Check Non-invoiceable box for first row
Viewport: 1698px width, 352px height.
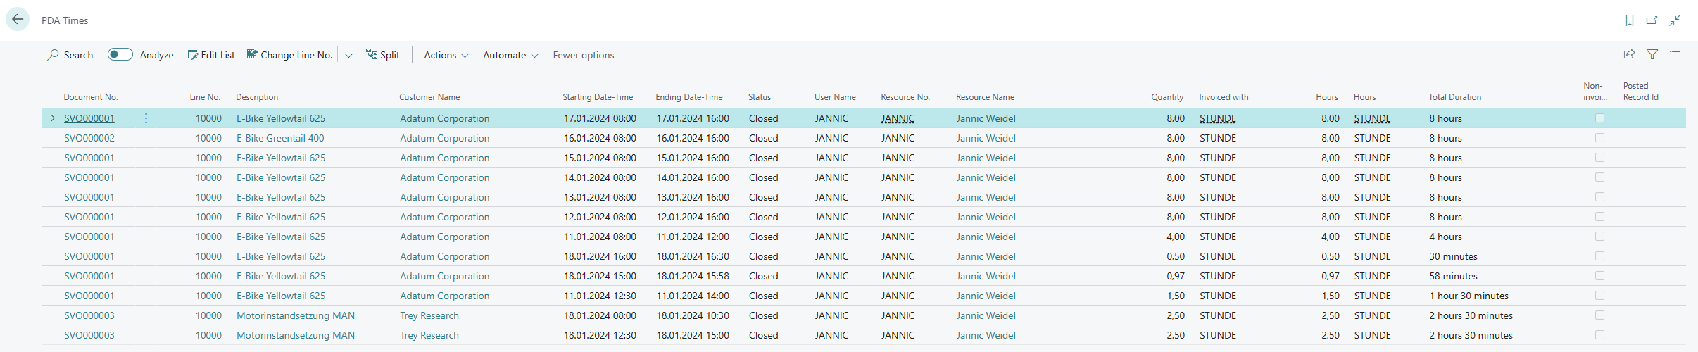point(1599,118)
